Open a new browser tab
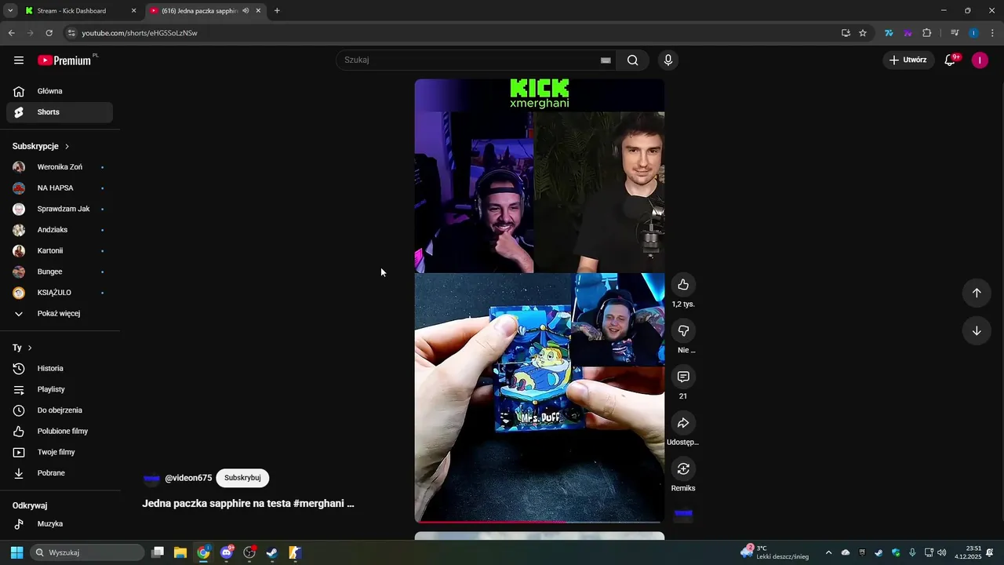Screen dimensions: 1004x565 coord(277,11)
